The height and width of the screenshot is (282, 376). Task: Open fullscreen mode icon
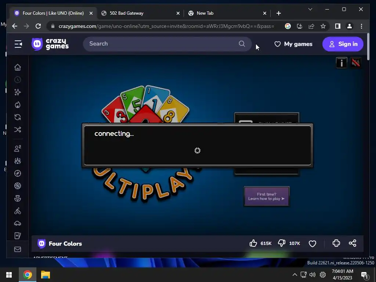coord(336,243)
